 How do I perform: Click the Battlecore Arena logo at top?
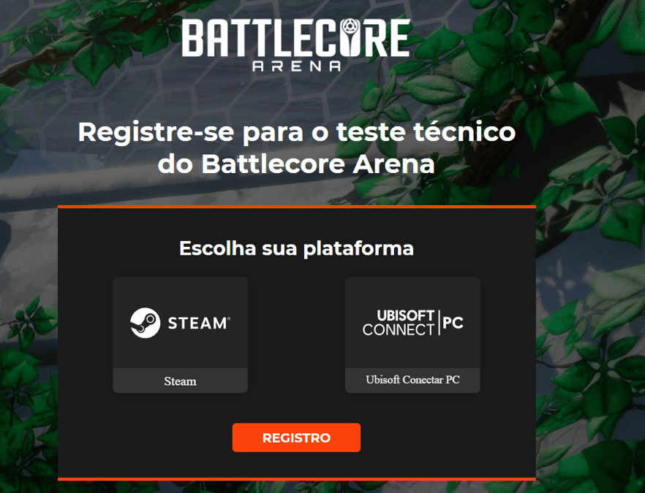click(x=295, y=45)
